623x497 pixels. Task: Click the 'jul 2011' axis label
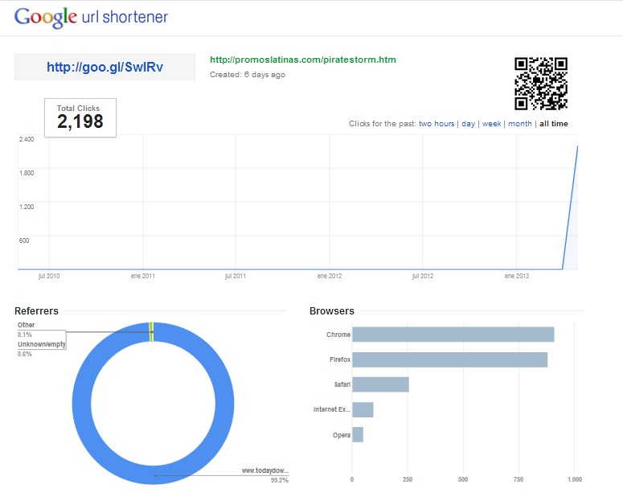coord(236,276)
